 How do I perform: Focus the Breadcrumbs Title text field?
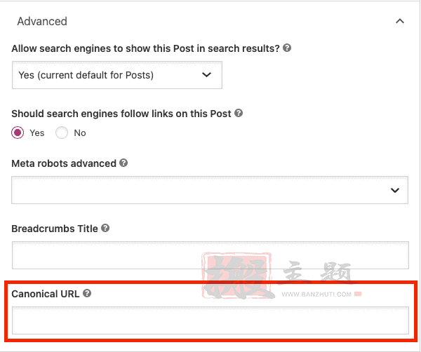(210, 255)
